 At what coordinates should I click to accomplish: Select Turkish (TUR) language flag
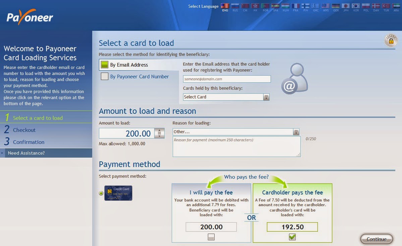(x=386, y=6)
